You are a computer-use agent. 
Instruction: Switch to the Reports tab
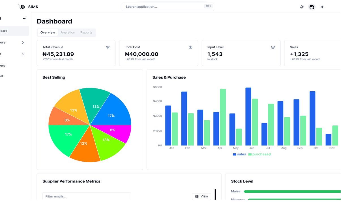tap(86, 32)
